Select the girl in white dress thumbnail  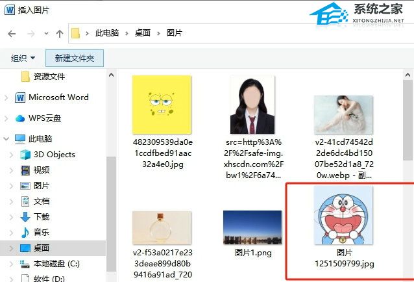coord(343,115)
